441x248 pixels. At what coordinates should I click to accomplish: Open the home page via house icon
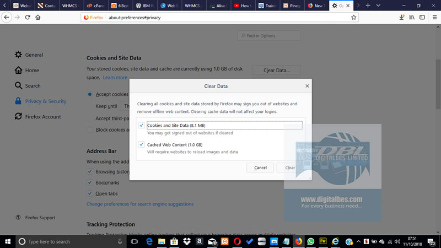pos(37,18)
